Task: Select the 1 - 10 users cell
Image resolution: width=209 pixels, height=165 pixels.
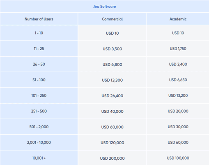Action: pyautogui.click(x=39, y=33)
